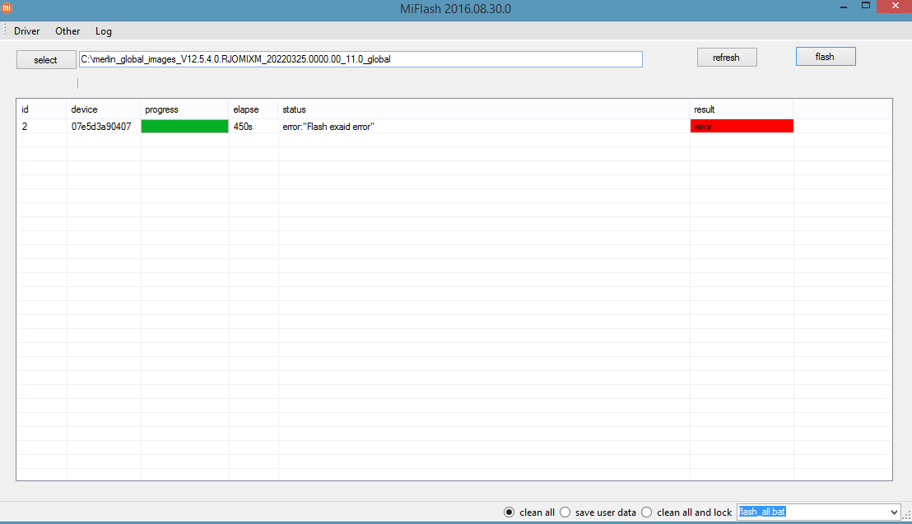Viewport: 912px width, 524px height.
Task: Click the red error result cell
Action: click(742, 126)
